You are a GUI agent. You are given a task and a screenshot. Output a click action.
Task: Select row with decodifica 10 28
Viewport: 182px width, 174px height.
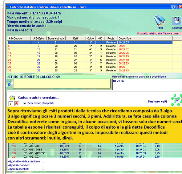point(90,67)
